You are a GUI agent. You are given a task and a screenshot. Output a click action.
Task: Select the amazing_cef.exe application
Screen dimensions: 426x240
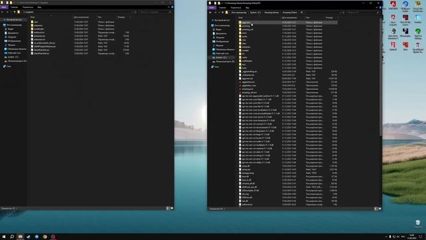tap(250, 93)
